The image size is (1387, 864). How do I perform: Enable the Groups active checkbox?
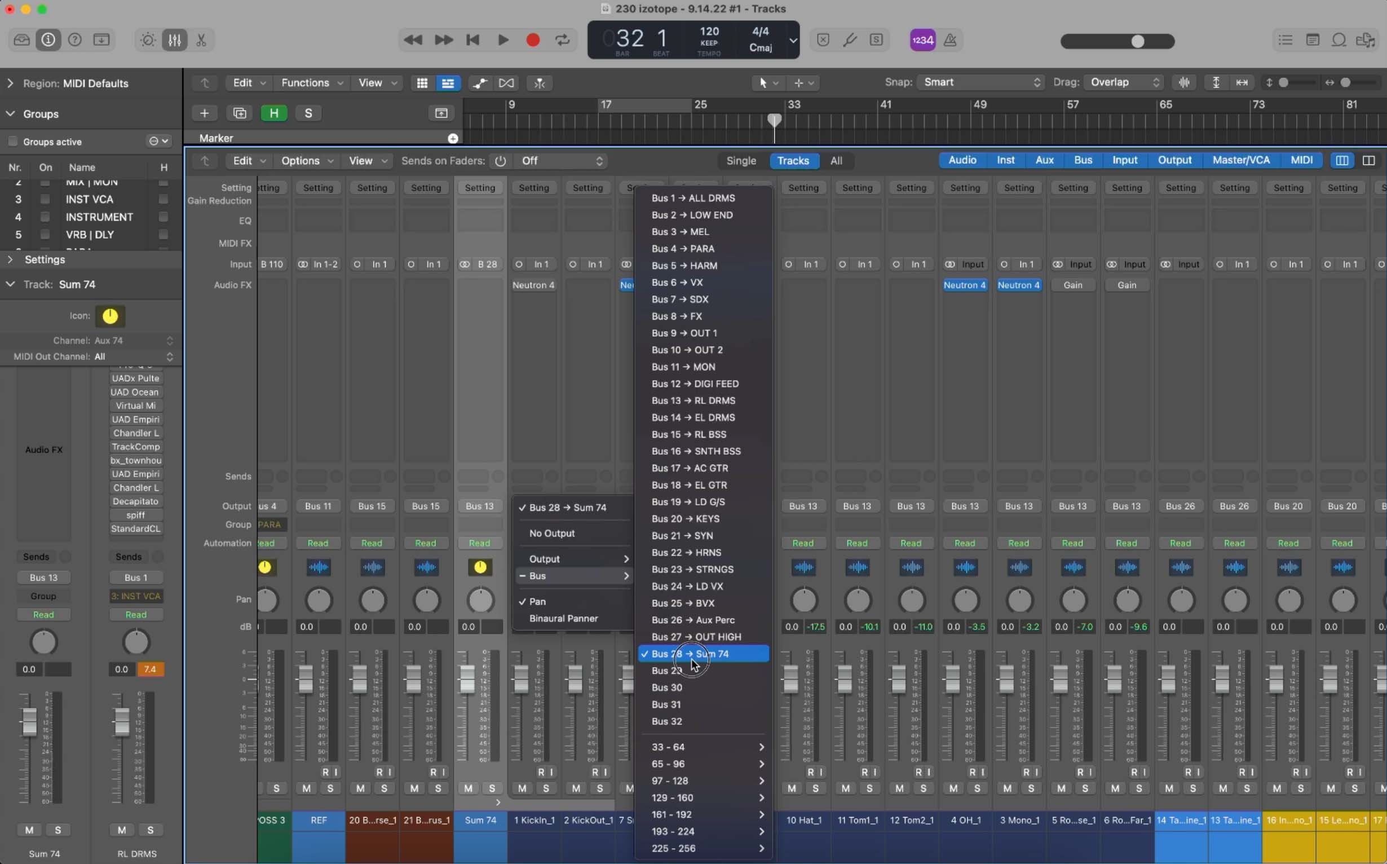coord(12,141)
